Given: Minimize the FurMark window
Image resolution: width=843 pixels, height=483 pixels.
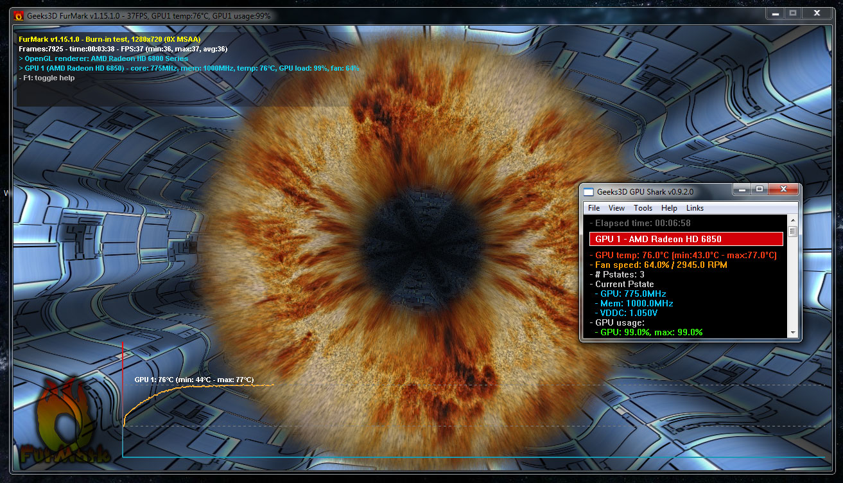Looking at the screenshot, I should [x=775, y=13].
